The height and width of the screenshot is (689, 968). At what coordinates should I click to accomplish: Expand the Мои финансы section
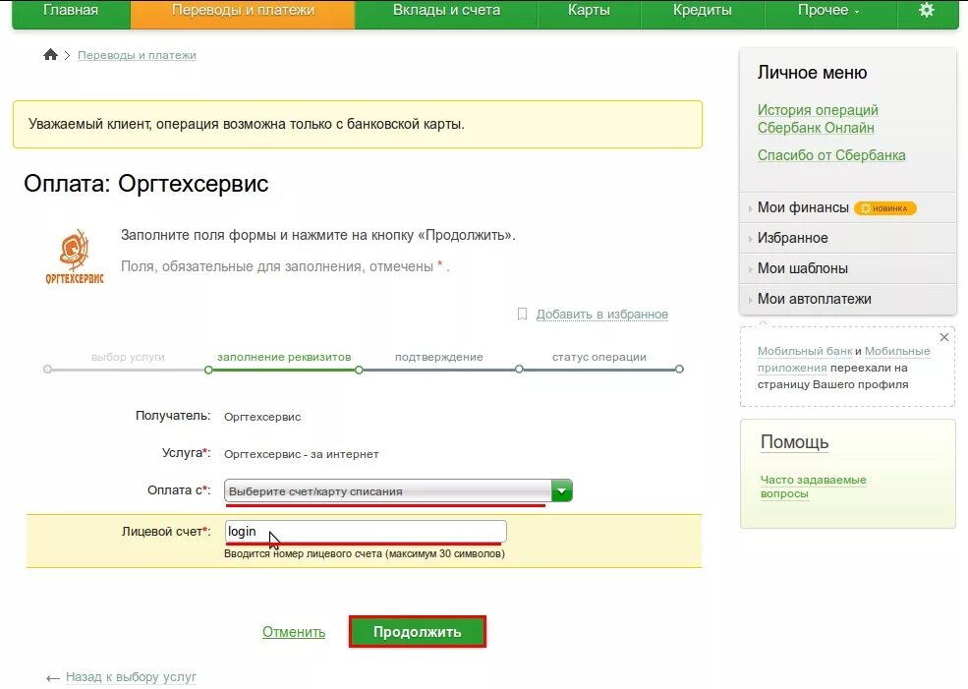tap(803, 207)
